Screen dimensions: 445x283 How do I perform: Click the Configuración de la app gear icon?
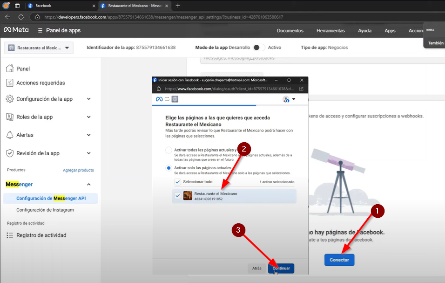coord(10,99)
